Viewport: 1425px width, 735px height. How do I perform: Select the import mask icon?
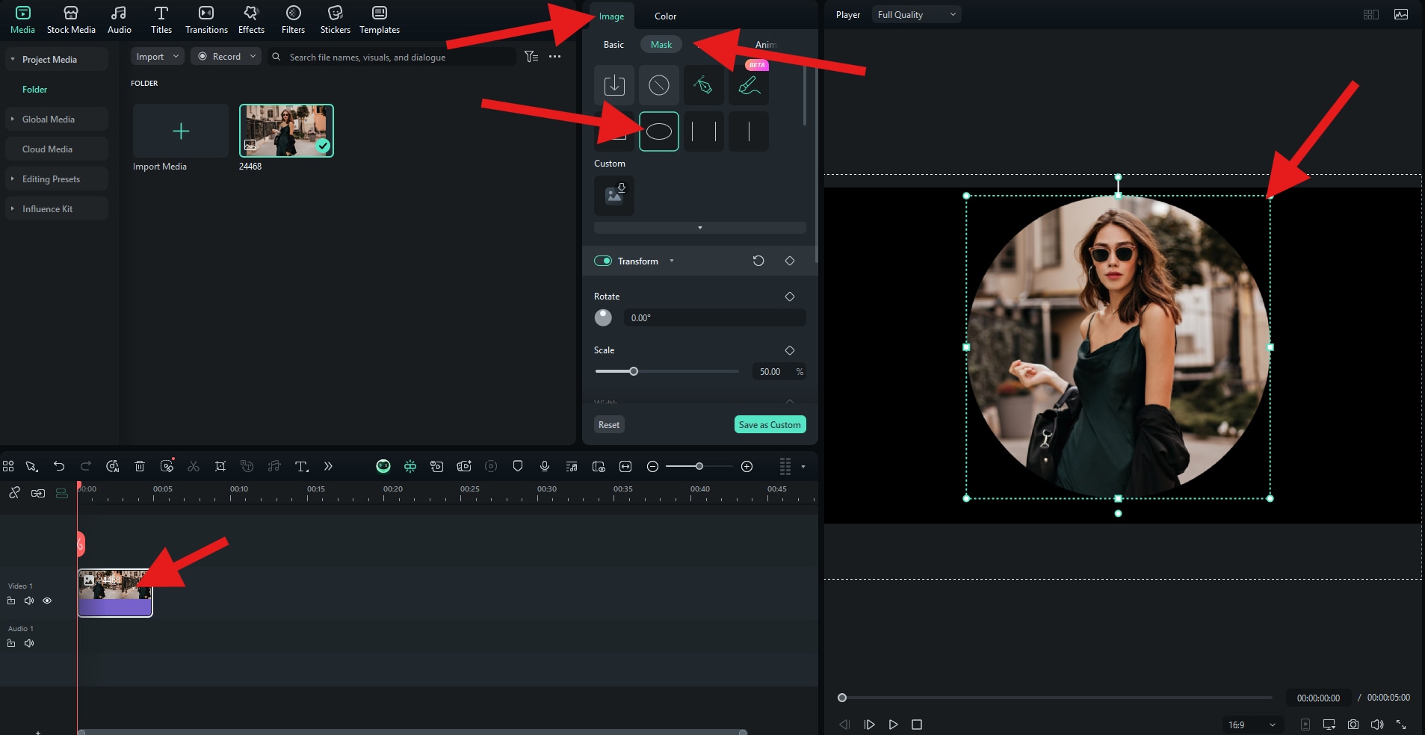pos(614,85)
